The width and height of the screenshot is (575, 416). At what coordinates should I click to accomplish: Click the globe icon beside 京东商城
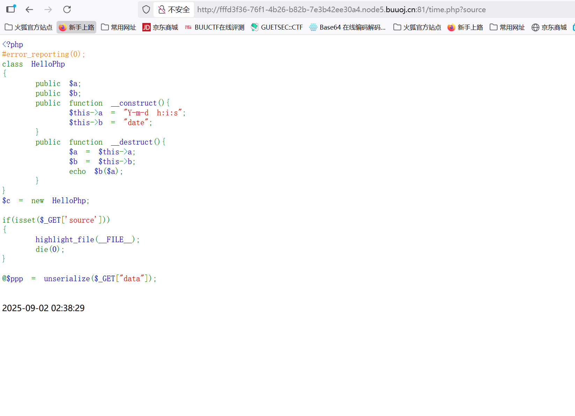coord(535,27)
